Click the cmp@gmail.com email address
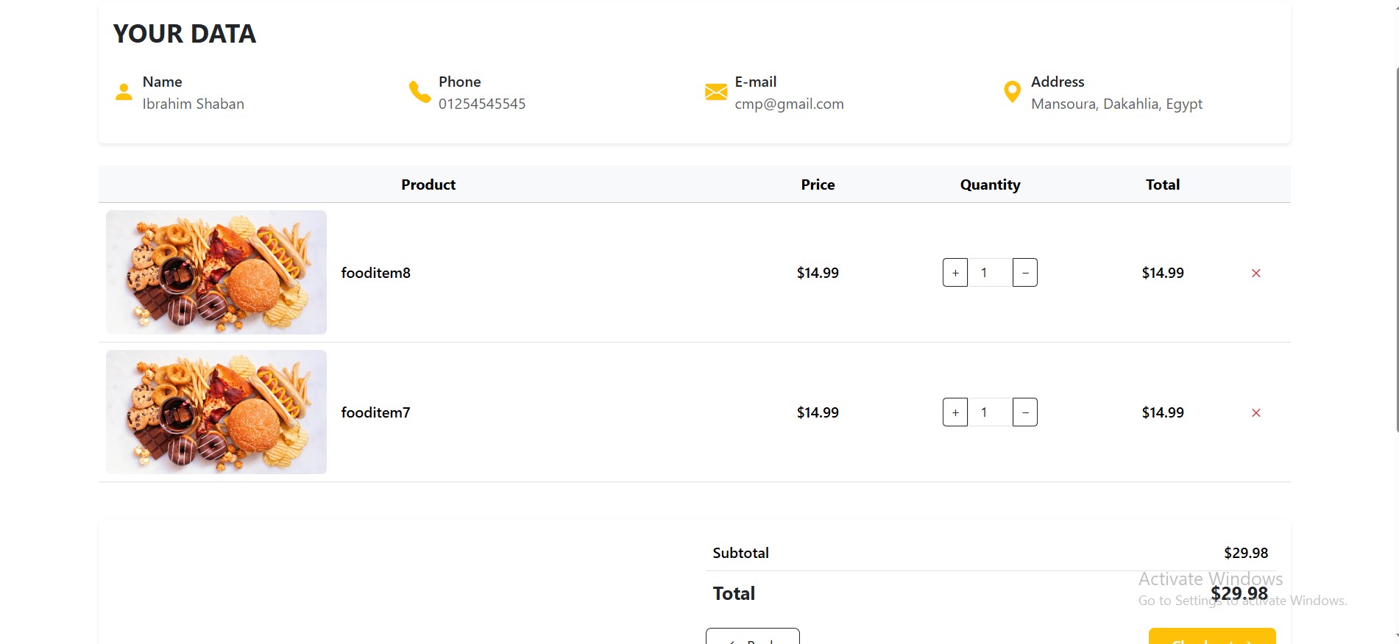1399x644 pixels. [789, 104]
